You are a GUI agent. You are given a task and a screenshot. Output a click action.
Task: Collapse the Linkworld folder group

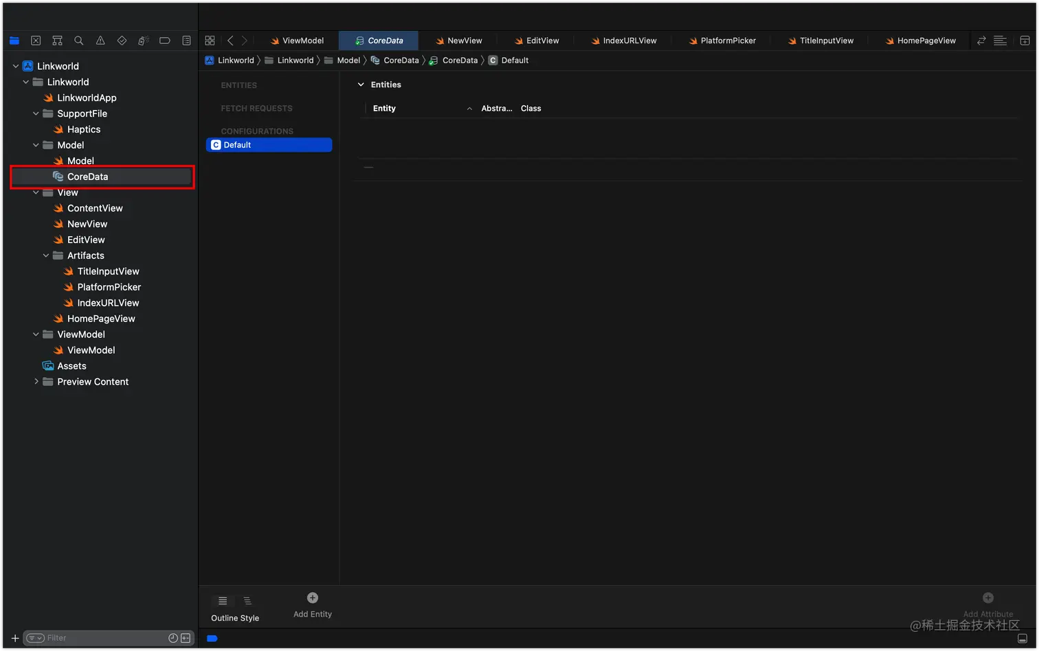pos(26,82)
